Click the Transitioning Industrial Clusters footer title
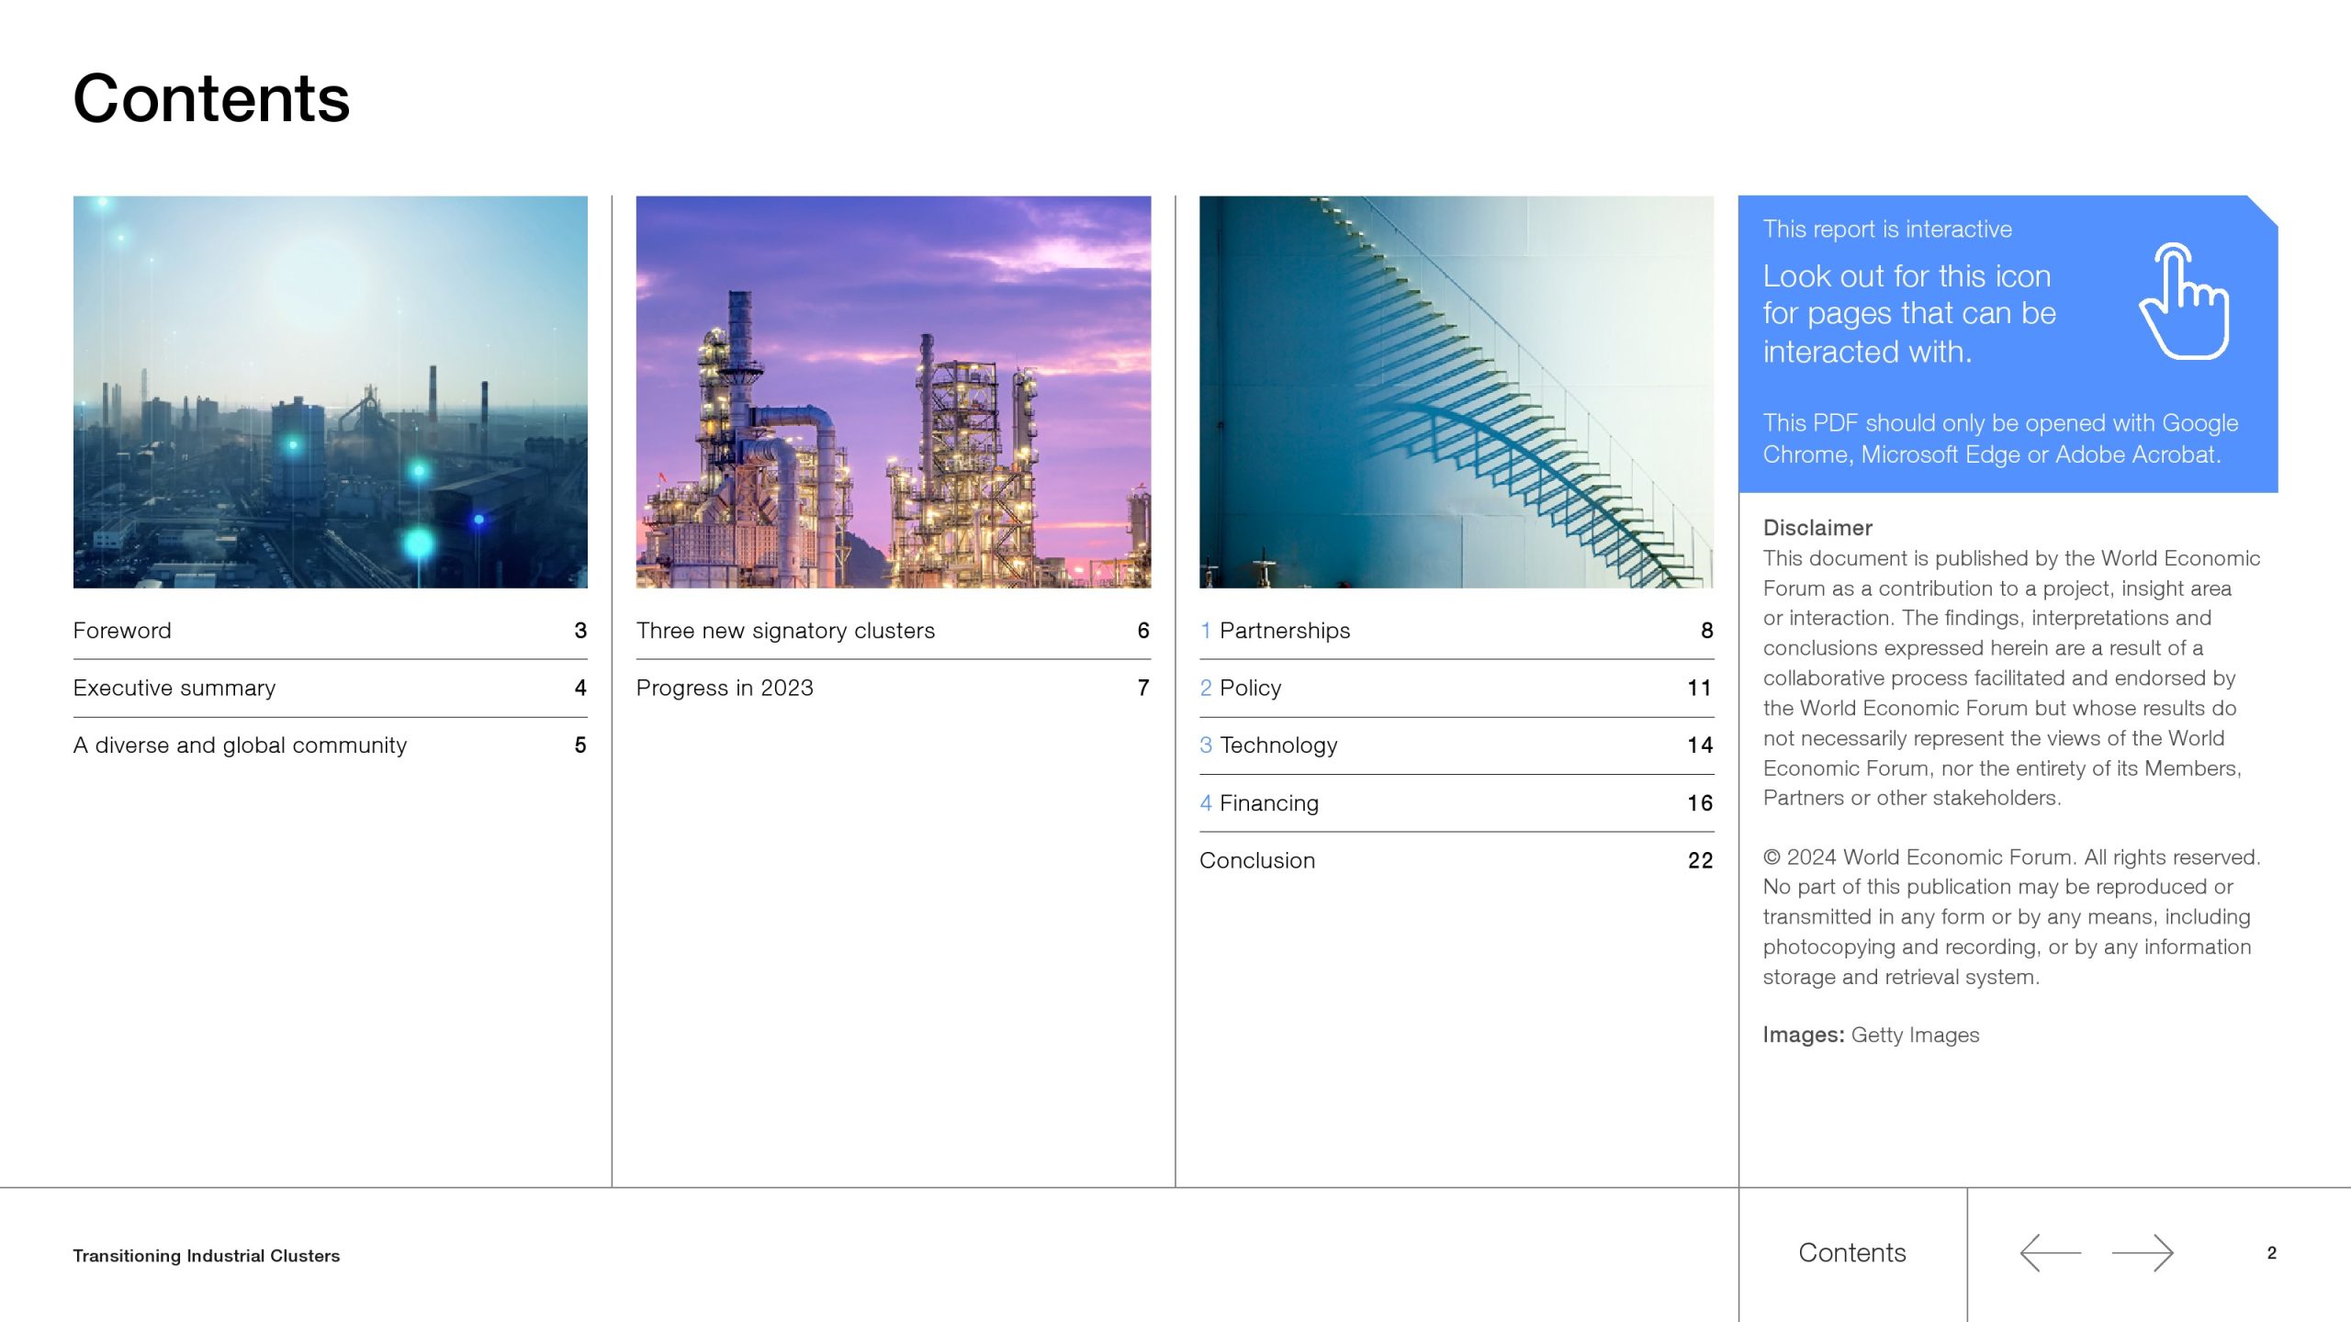The width and height of the screenshot is (2351, 1322). 207,1256
